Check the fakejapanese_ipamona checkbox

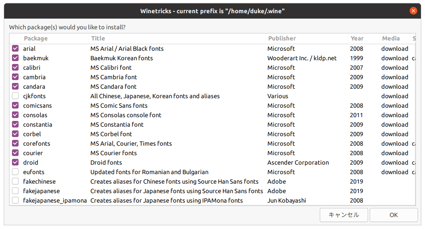pyautogui.click(x=15, y=200)
